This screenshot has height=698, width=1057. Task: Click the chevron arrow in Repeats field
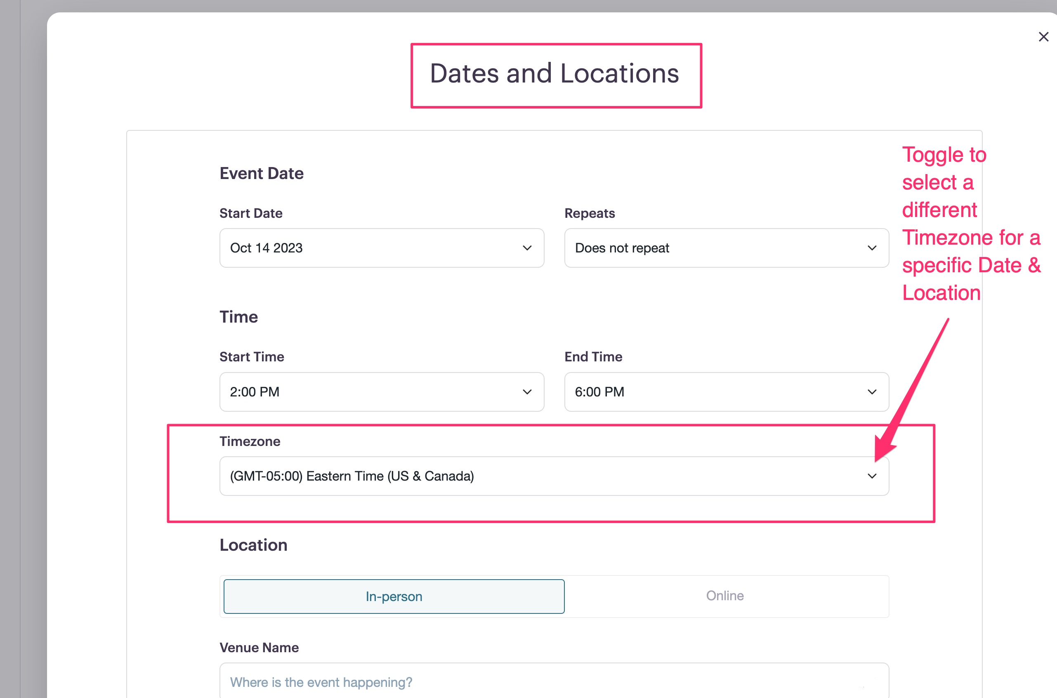coord(871,248)
